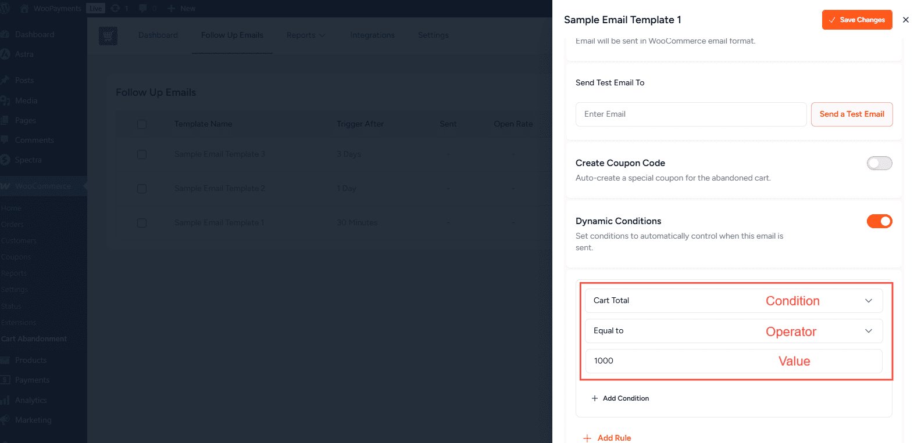The image size is (914, 443).
Task: Click the Save Changes button
Action: pyautogui.click(x=856, y=20)
